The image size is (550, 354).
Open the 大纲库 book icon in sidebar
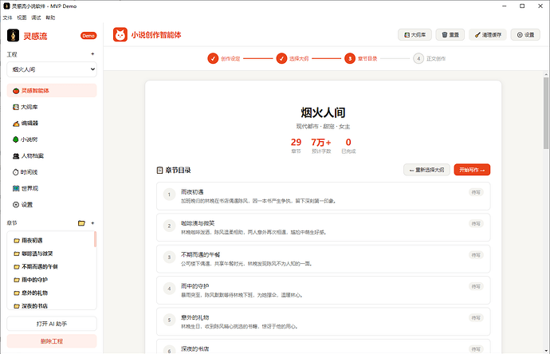[16, 107]
